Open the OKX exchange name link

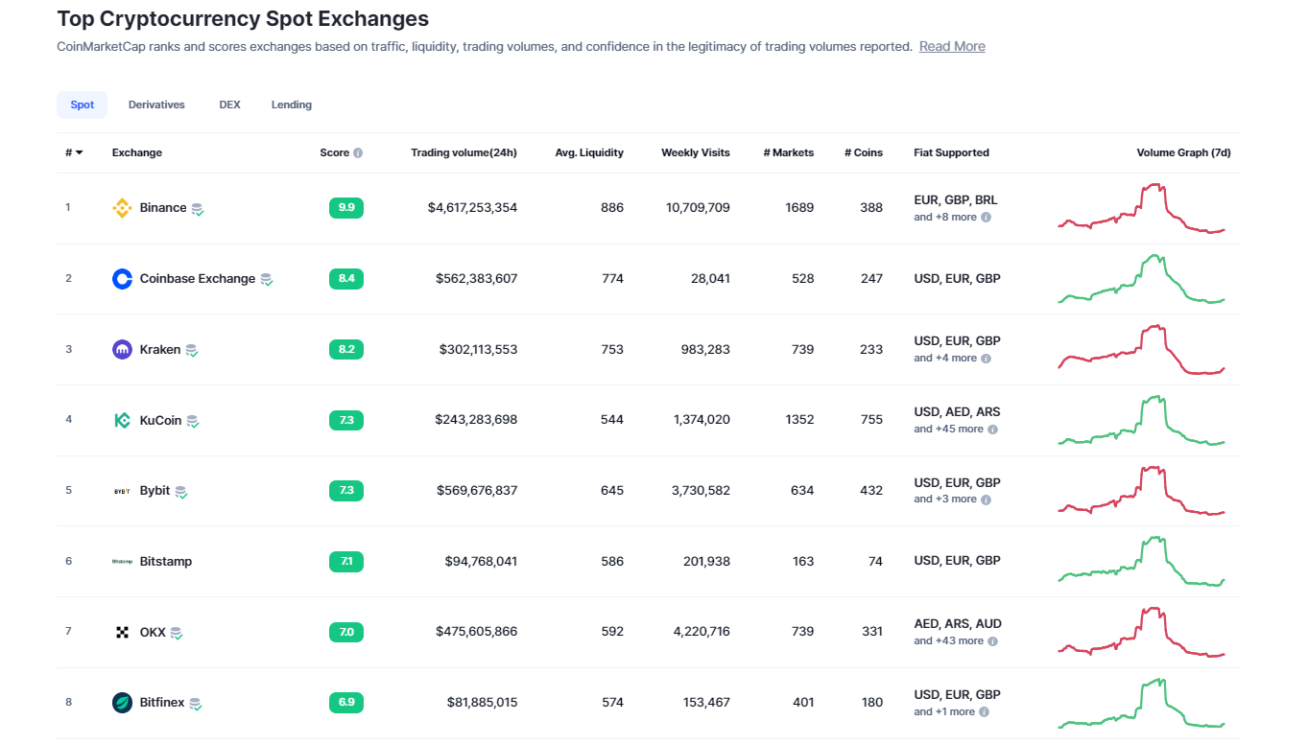(x=153, y=633)
